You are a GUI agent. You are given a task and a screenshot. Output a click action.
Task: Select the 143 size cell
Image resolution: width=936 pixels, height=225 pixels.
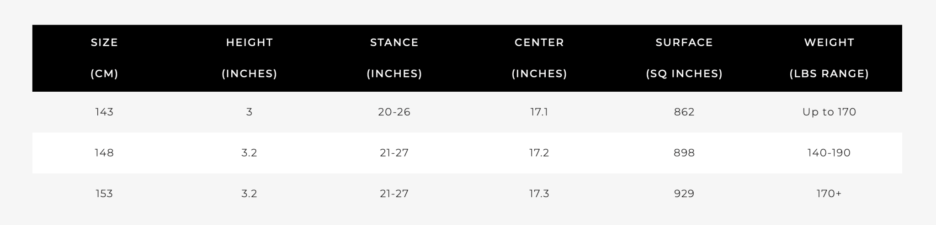[104, 112]
